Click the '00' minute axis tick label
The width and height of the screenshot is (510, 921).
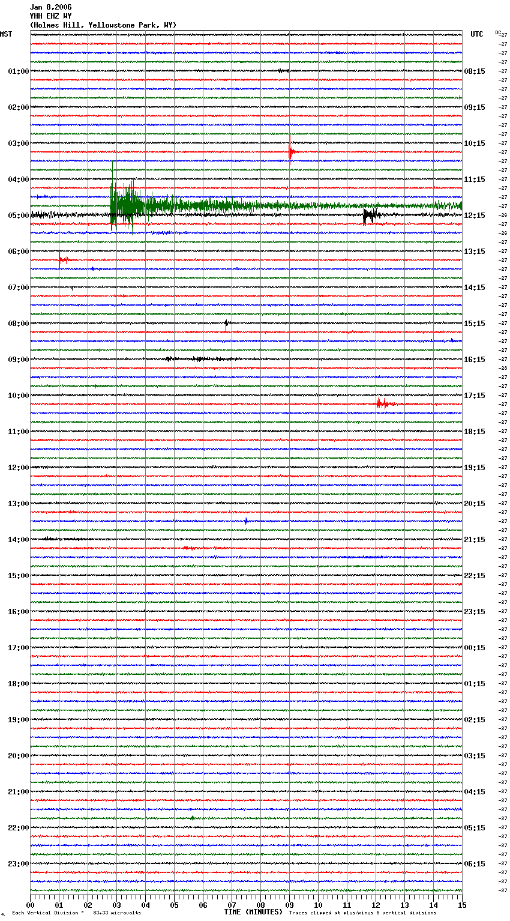tap(31, 905)
